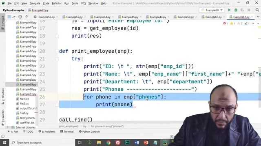Open the TODO tool window

coord(28,131)
